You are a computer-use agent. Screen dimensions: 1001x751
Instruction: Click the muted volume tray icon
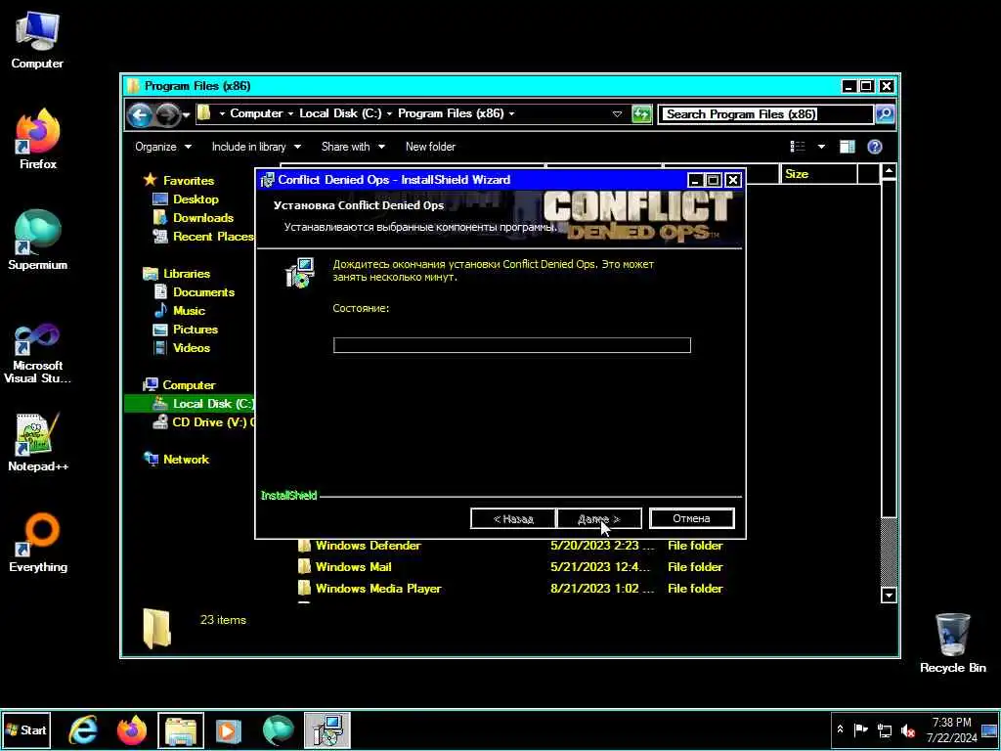(x=907, y=729)
